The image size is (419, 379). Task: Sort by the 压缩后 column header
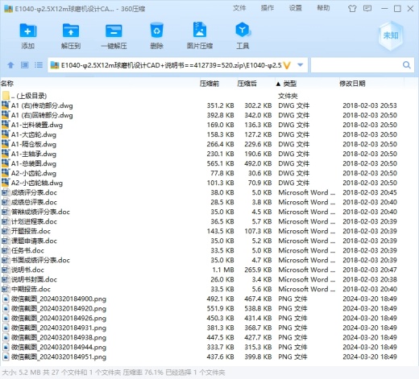(247, 84)
